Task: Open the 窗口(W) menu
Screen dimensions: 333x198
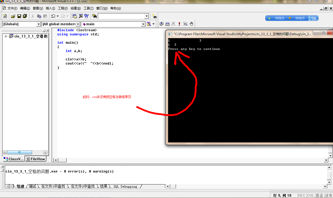Action: pos(102,8)
